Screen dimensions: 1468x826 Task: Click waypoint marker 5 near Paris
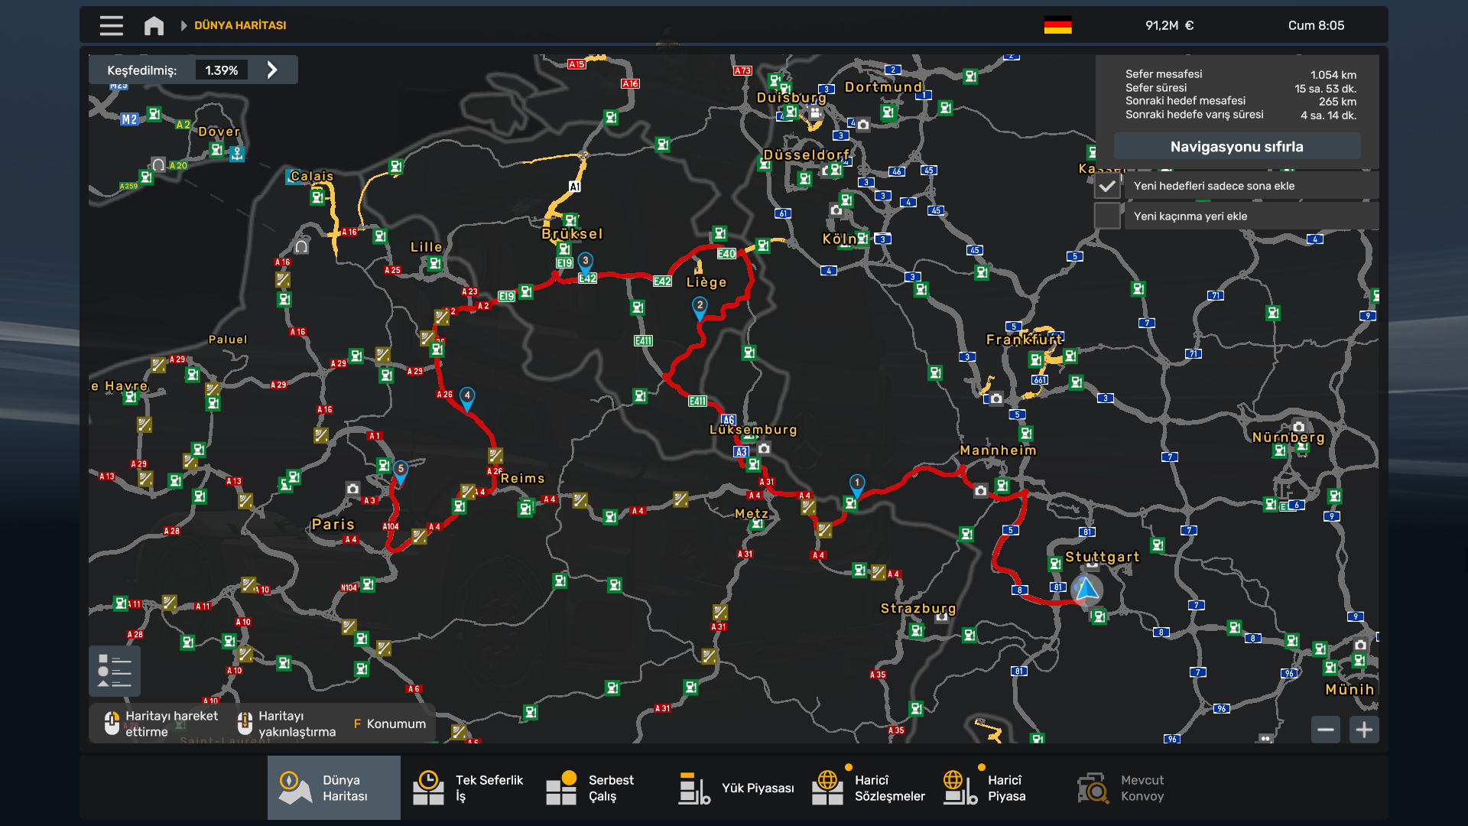401,470
